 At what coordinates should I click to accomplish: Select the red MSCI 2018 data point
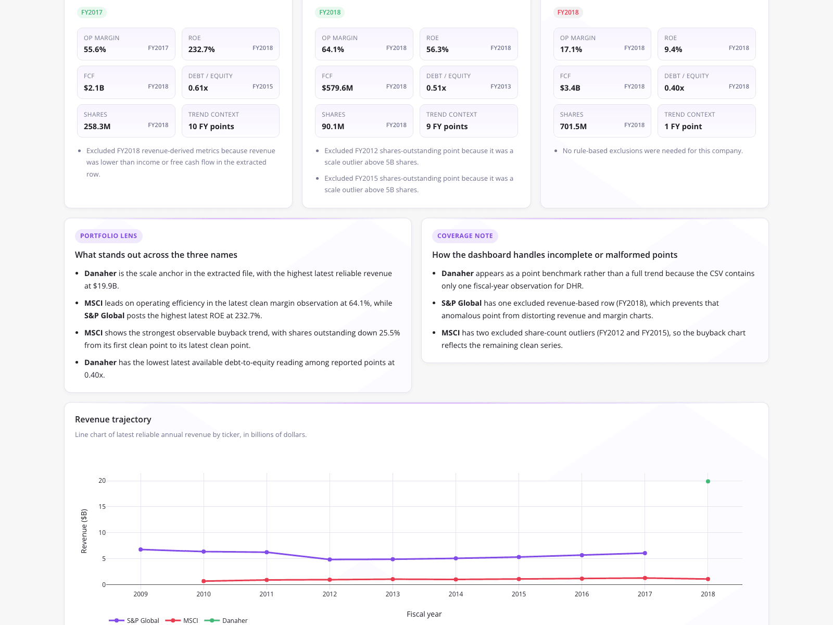[x=708, y=579]
